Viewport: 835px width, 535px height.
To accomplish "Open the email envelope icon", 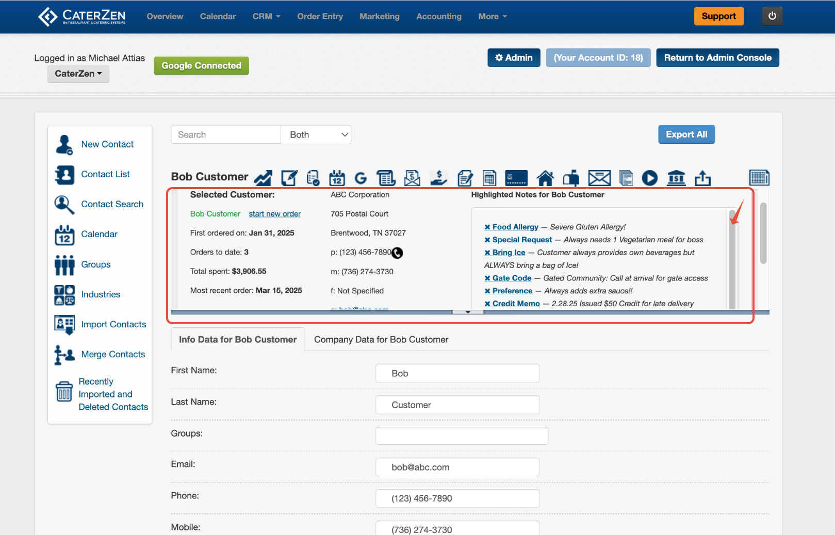I will pyautogui.click(x=599, y=178).
